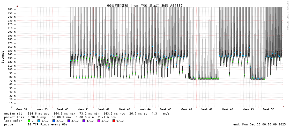Image resolution: width=290 pixels, height=128 pixels.
Task: Click the light blue 1/10 loss swatch
Action: coord(39,121)
